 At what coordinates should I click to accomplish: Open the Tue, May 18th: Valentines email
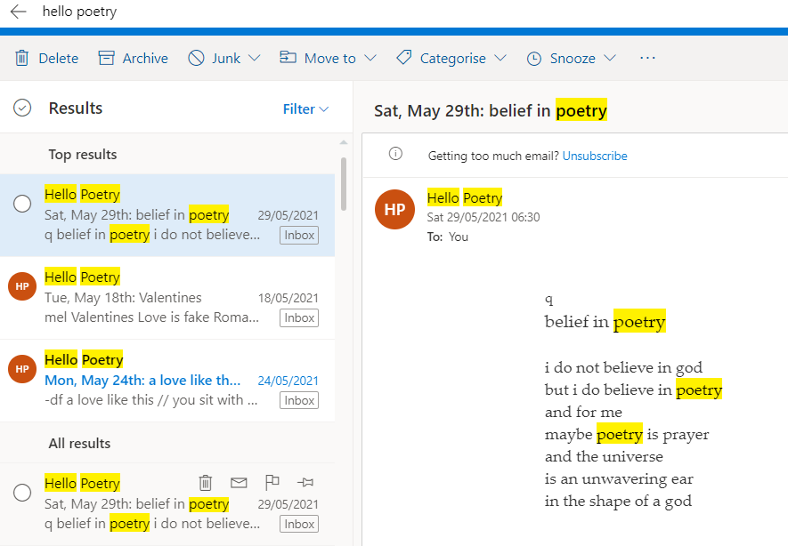coord(167,298)
